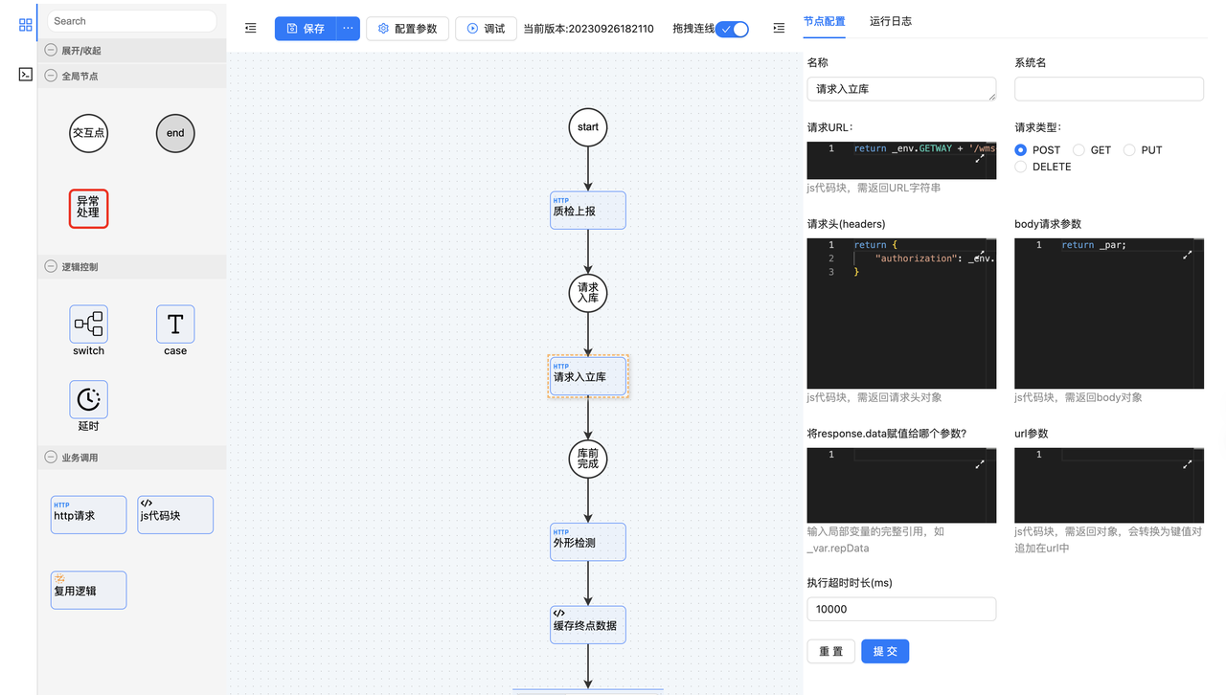
Task: Open the more options dropdown beside 保存
Action: [x=348, y=29]
